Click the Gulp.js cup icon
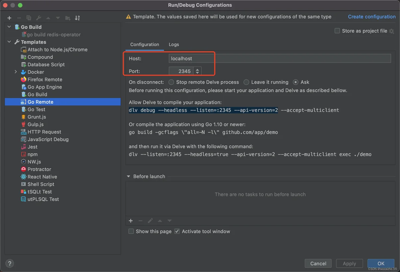Image resolution: width=400 pixels, height=272 pixels. (x=23, y=124)
